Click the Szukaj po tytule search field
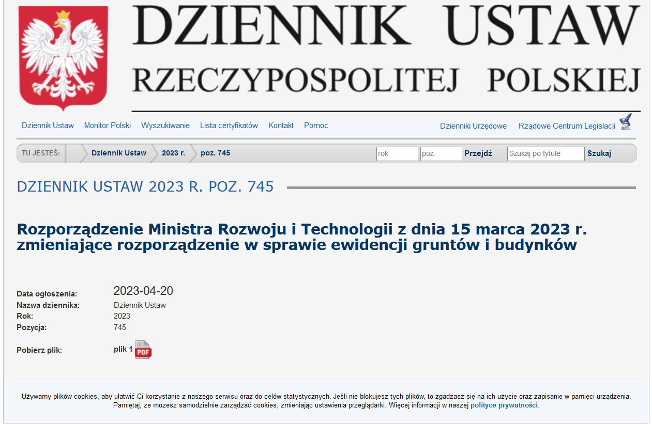 coord(545,153)
